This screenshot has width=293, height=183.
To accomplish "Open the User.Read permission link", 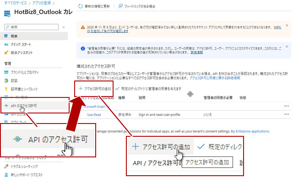I will point(94,115).
